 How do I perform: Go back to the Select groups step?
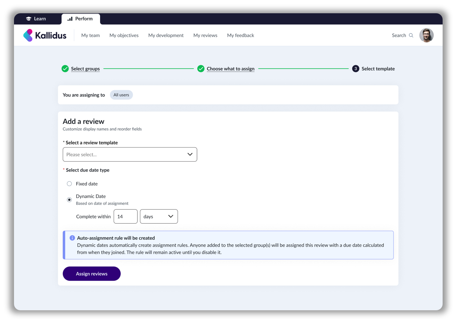point(85,69)
